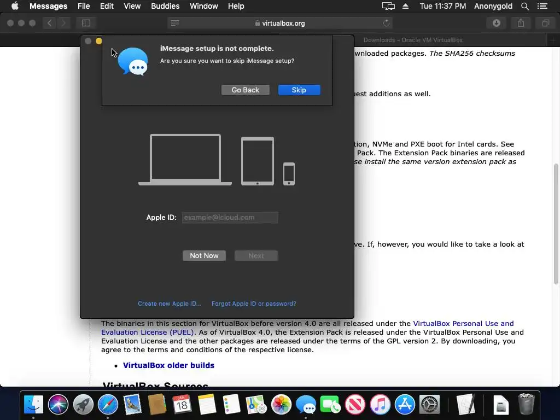Open App Store from the Dock
Image resolution: width=560 pixels, height=420 pixels.
tap(405, 404)
